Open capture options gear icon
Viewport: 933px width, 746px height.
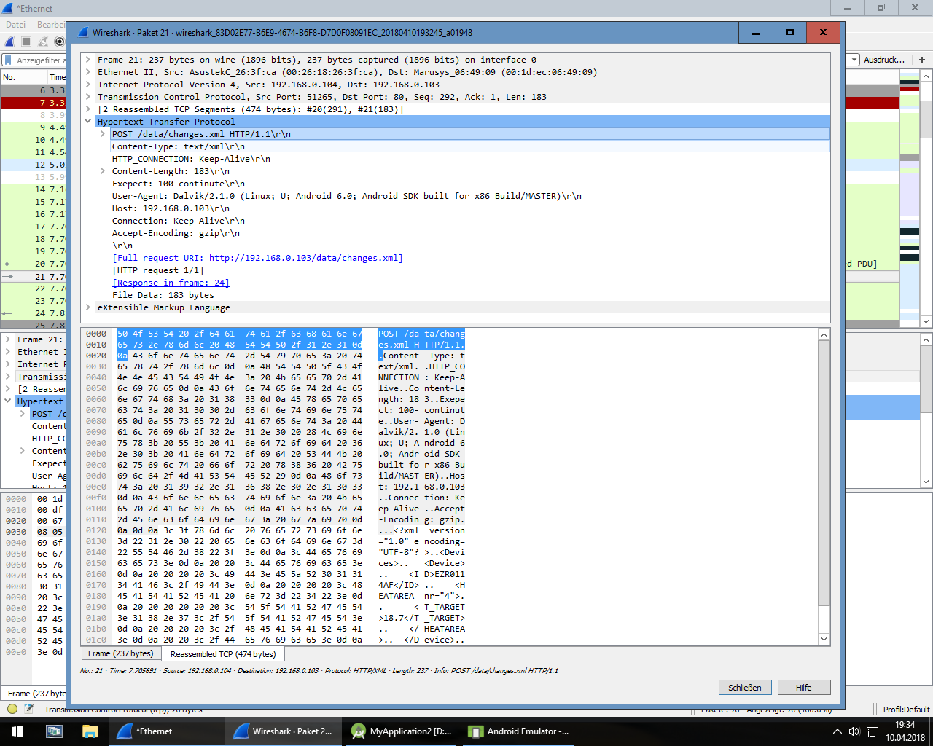60,42
